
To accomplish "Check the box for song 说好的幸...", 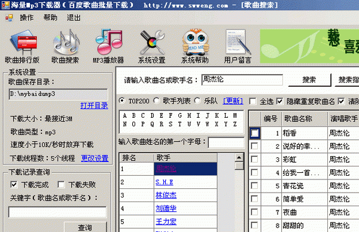I will click(255, 146).
